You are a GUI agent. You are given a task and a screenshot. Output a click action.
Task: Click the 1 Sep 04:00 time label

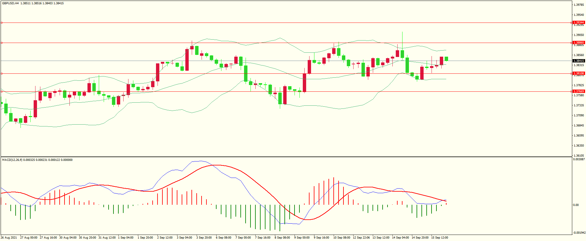(x=126, y=238)
